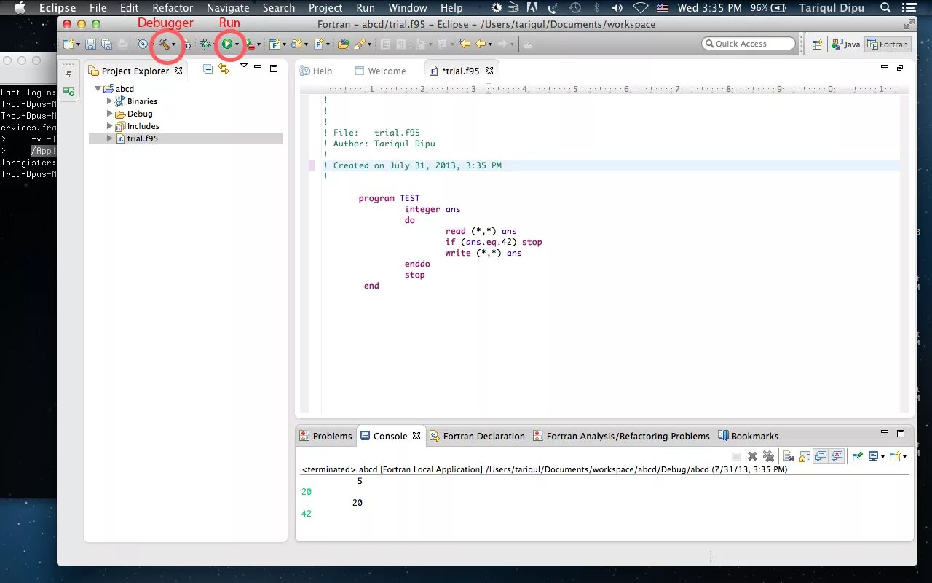Viewport: 932px width, 583px height.
Task: Toggle show console when standard output changes
Action: pyautogui.click(x=821, y=456)
